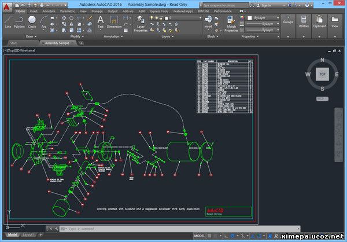Click the Text annotation tool
The image size is (347, 242).
(100, 22)
